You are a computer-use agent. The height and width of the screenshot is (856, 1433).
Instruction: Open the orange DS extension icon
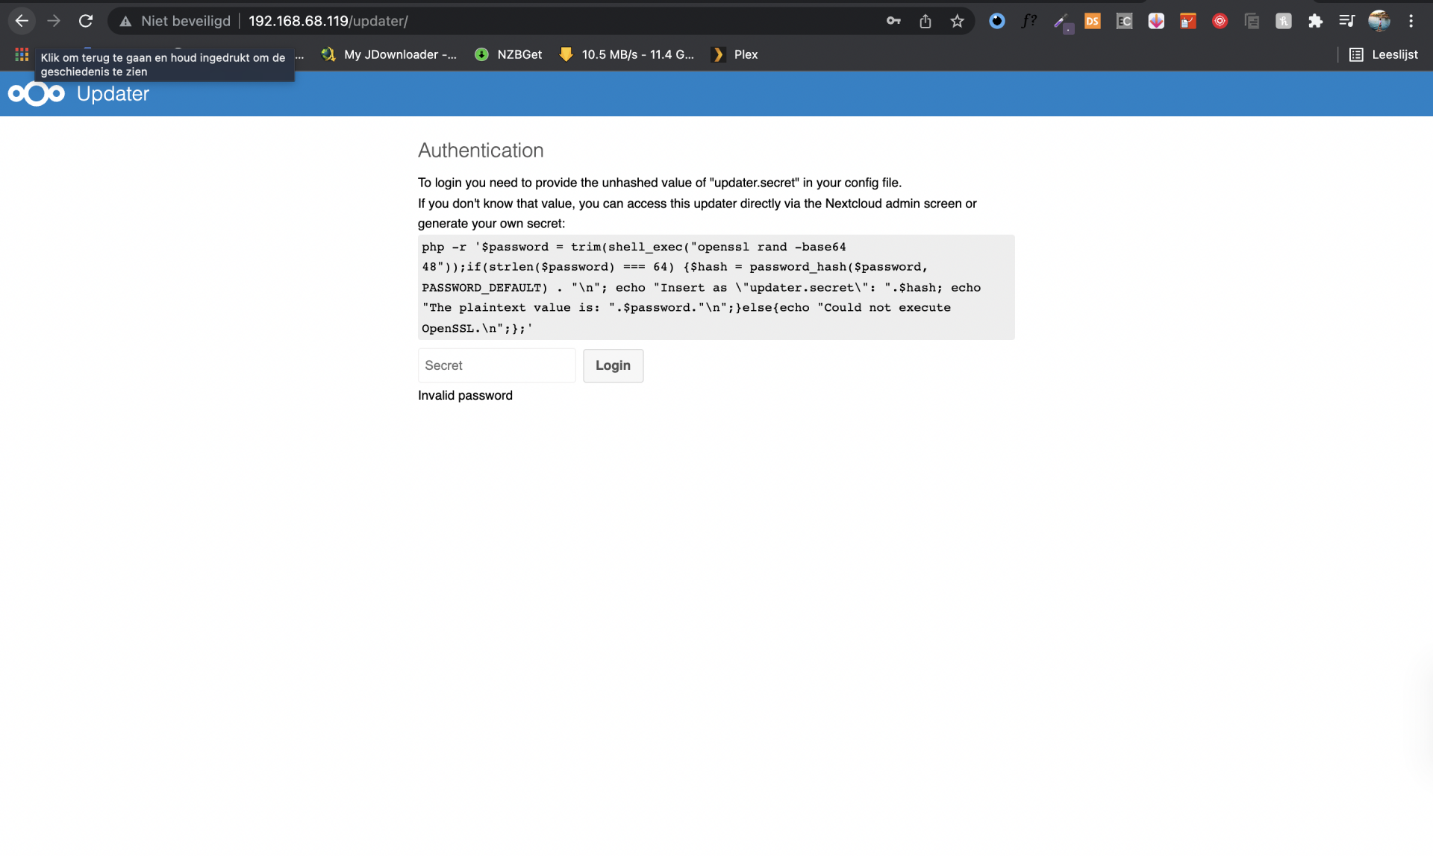point(1093,21)
